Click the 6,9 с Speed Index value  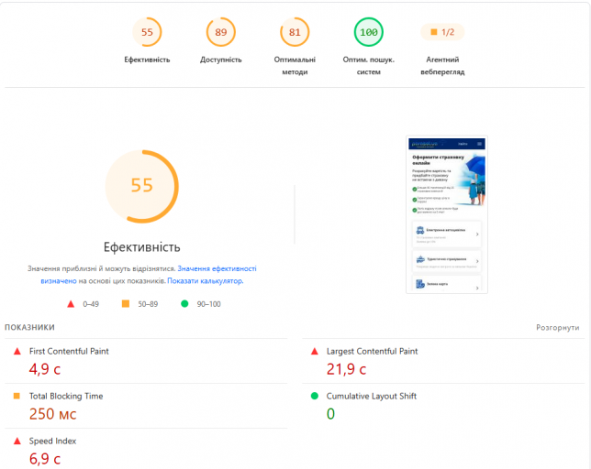point(45,459)
